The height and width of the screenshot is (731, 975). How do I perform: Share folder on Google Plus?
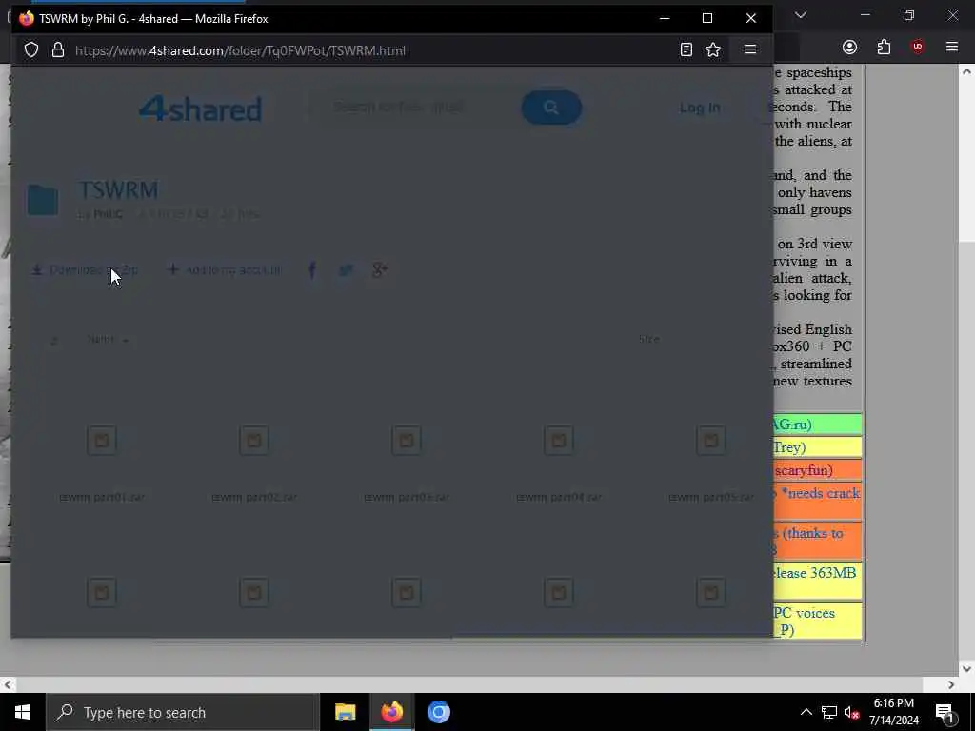pos(379,269)
